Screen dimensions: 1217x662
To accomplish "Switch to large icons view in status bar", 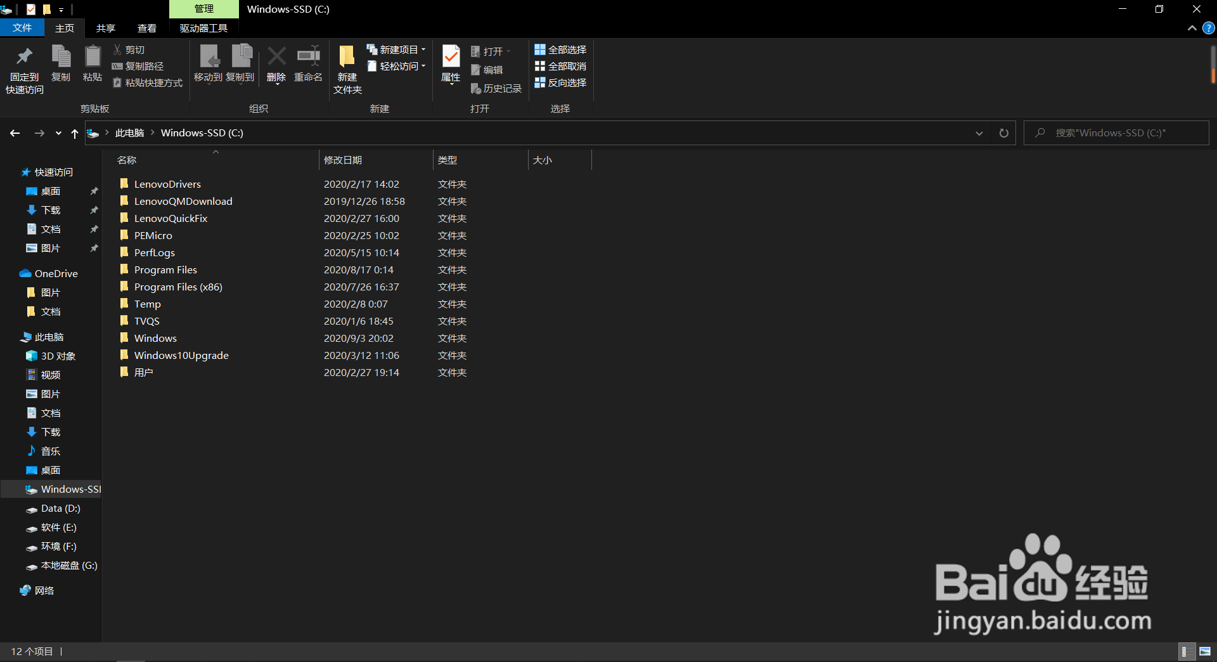I will pyautogui.click(x=1205, y=651).
